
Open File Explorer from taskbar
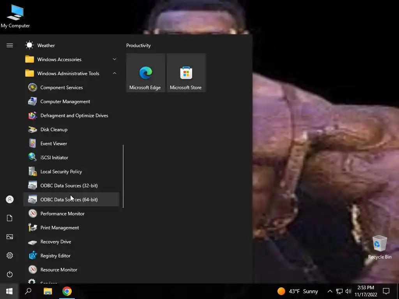click(x=48, y=291)
